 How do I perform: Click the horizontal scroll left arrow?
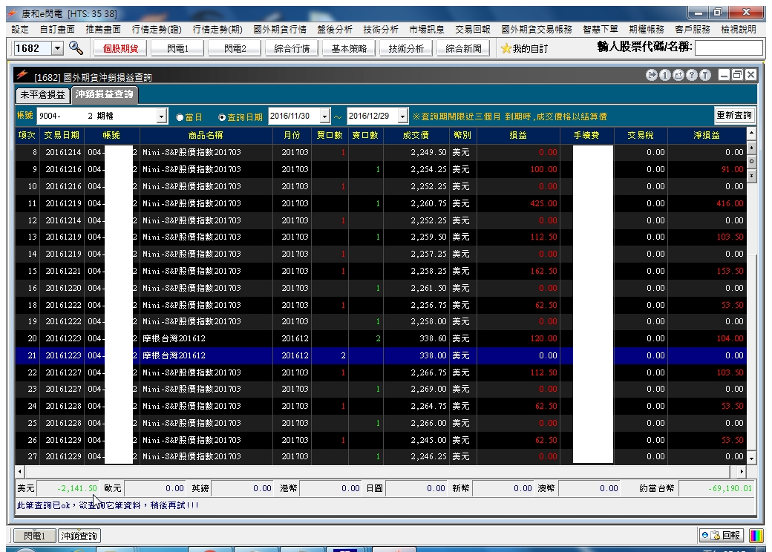pyautogui.click(x=20, y=471)
